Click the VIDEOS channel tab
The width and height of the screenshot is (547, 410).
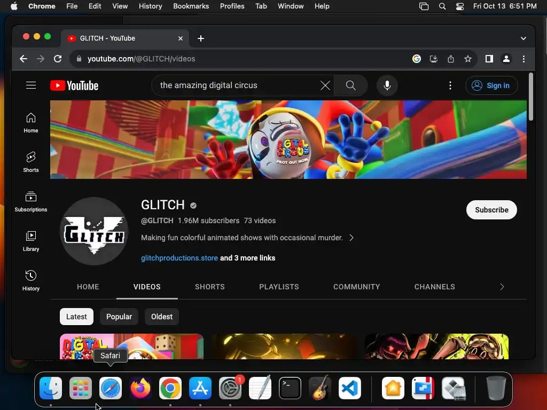coord(147,287)
